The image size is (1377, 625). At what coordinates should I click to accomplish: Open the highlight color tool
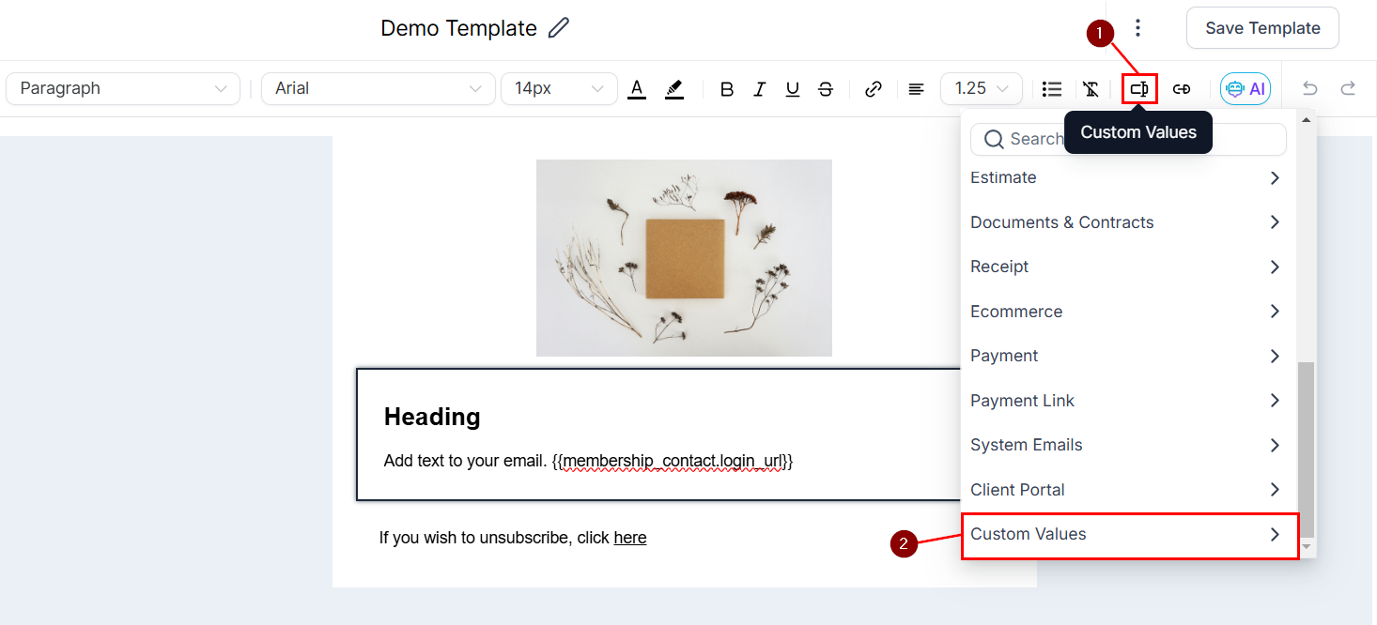673,89
